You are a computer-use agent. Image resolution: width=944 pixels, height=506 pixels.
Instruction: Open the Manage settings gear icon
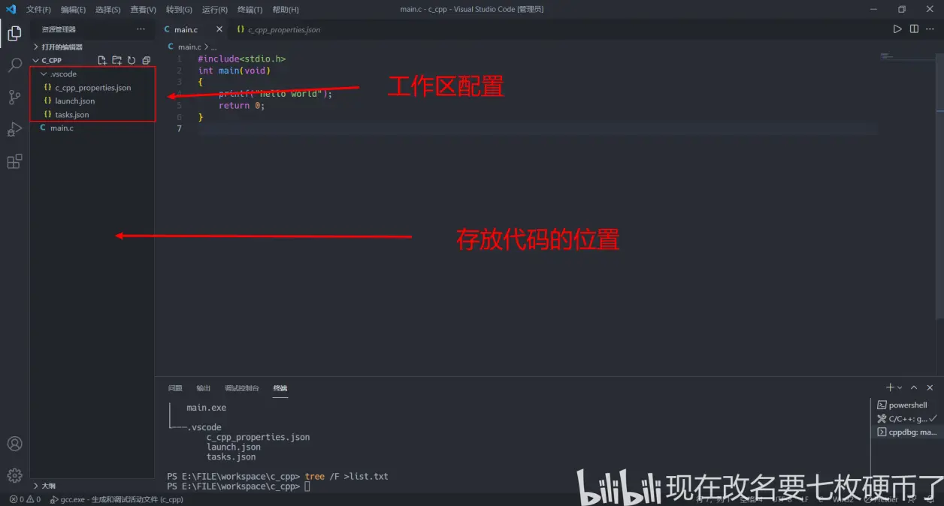[x=14, y=475]
